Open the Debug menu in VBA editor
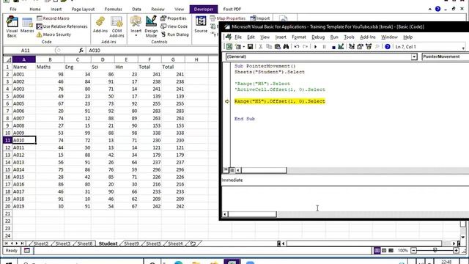469x264 pixels. click(318, 37)
